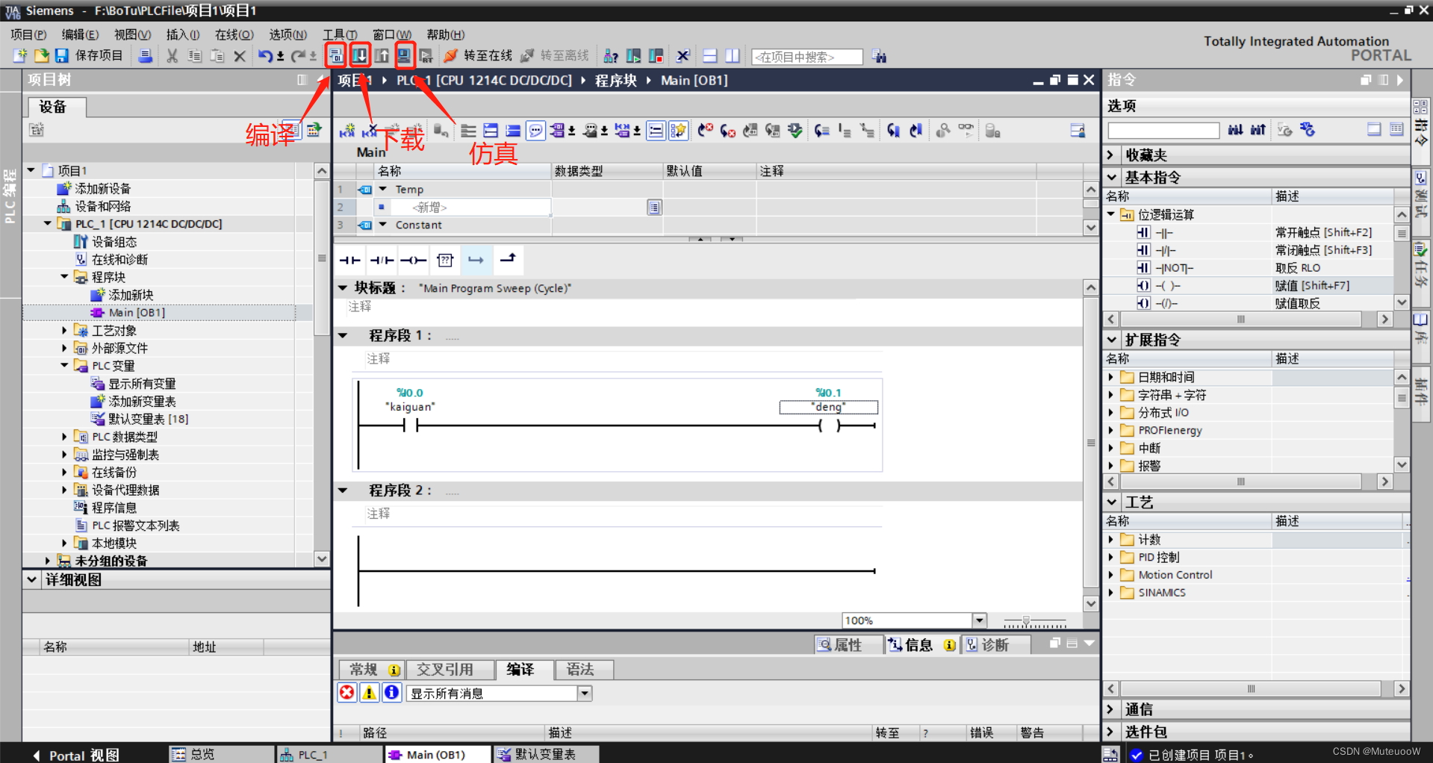Click the Accessible devices icon
This screenshot has height=763, width=1433.
click(611, 56)
